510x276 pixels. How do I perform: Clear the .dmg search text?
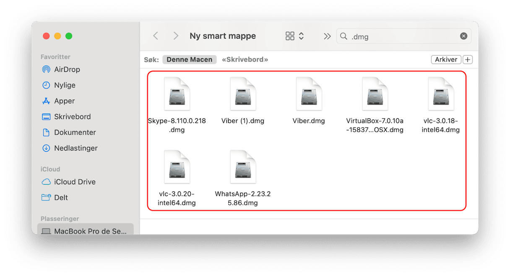[463, 36]
